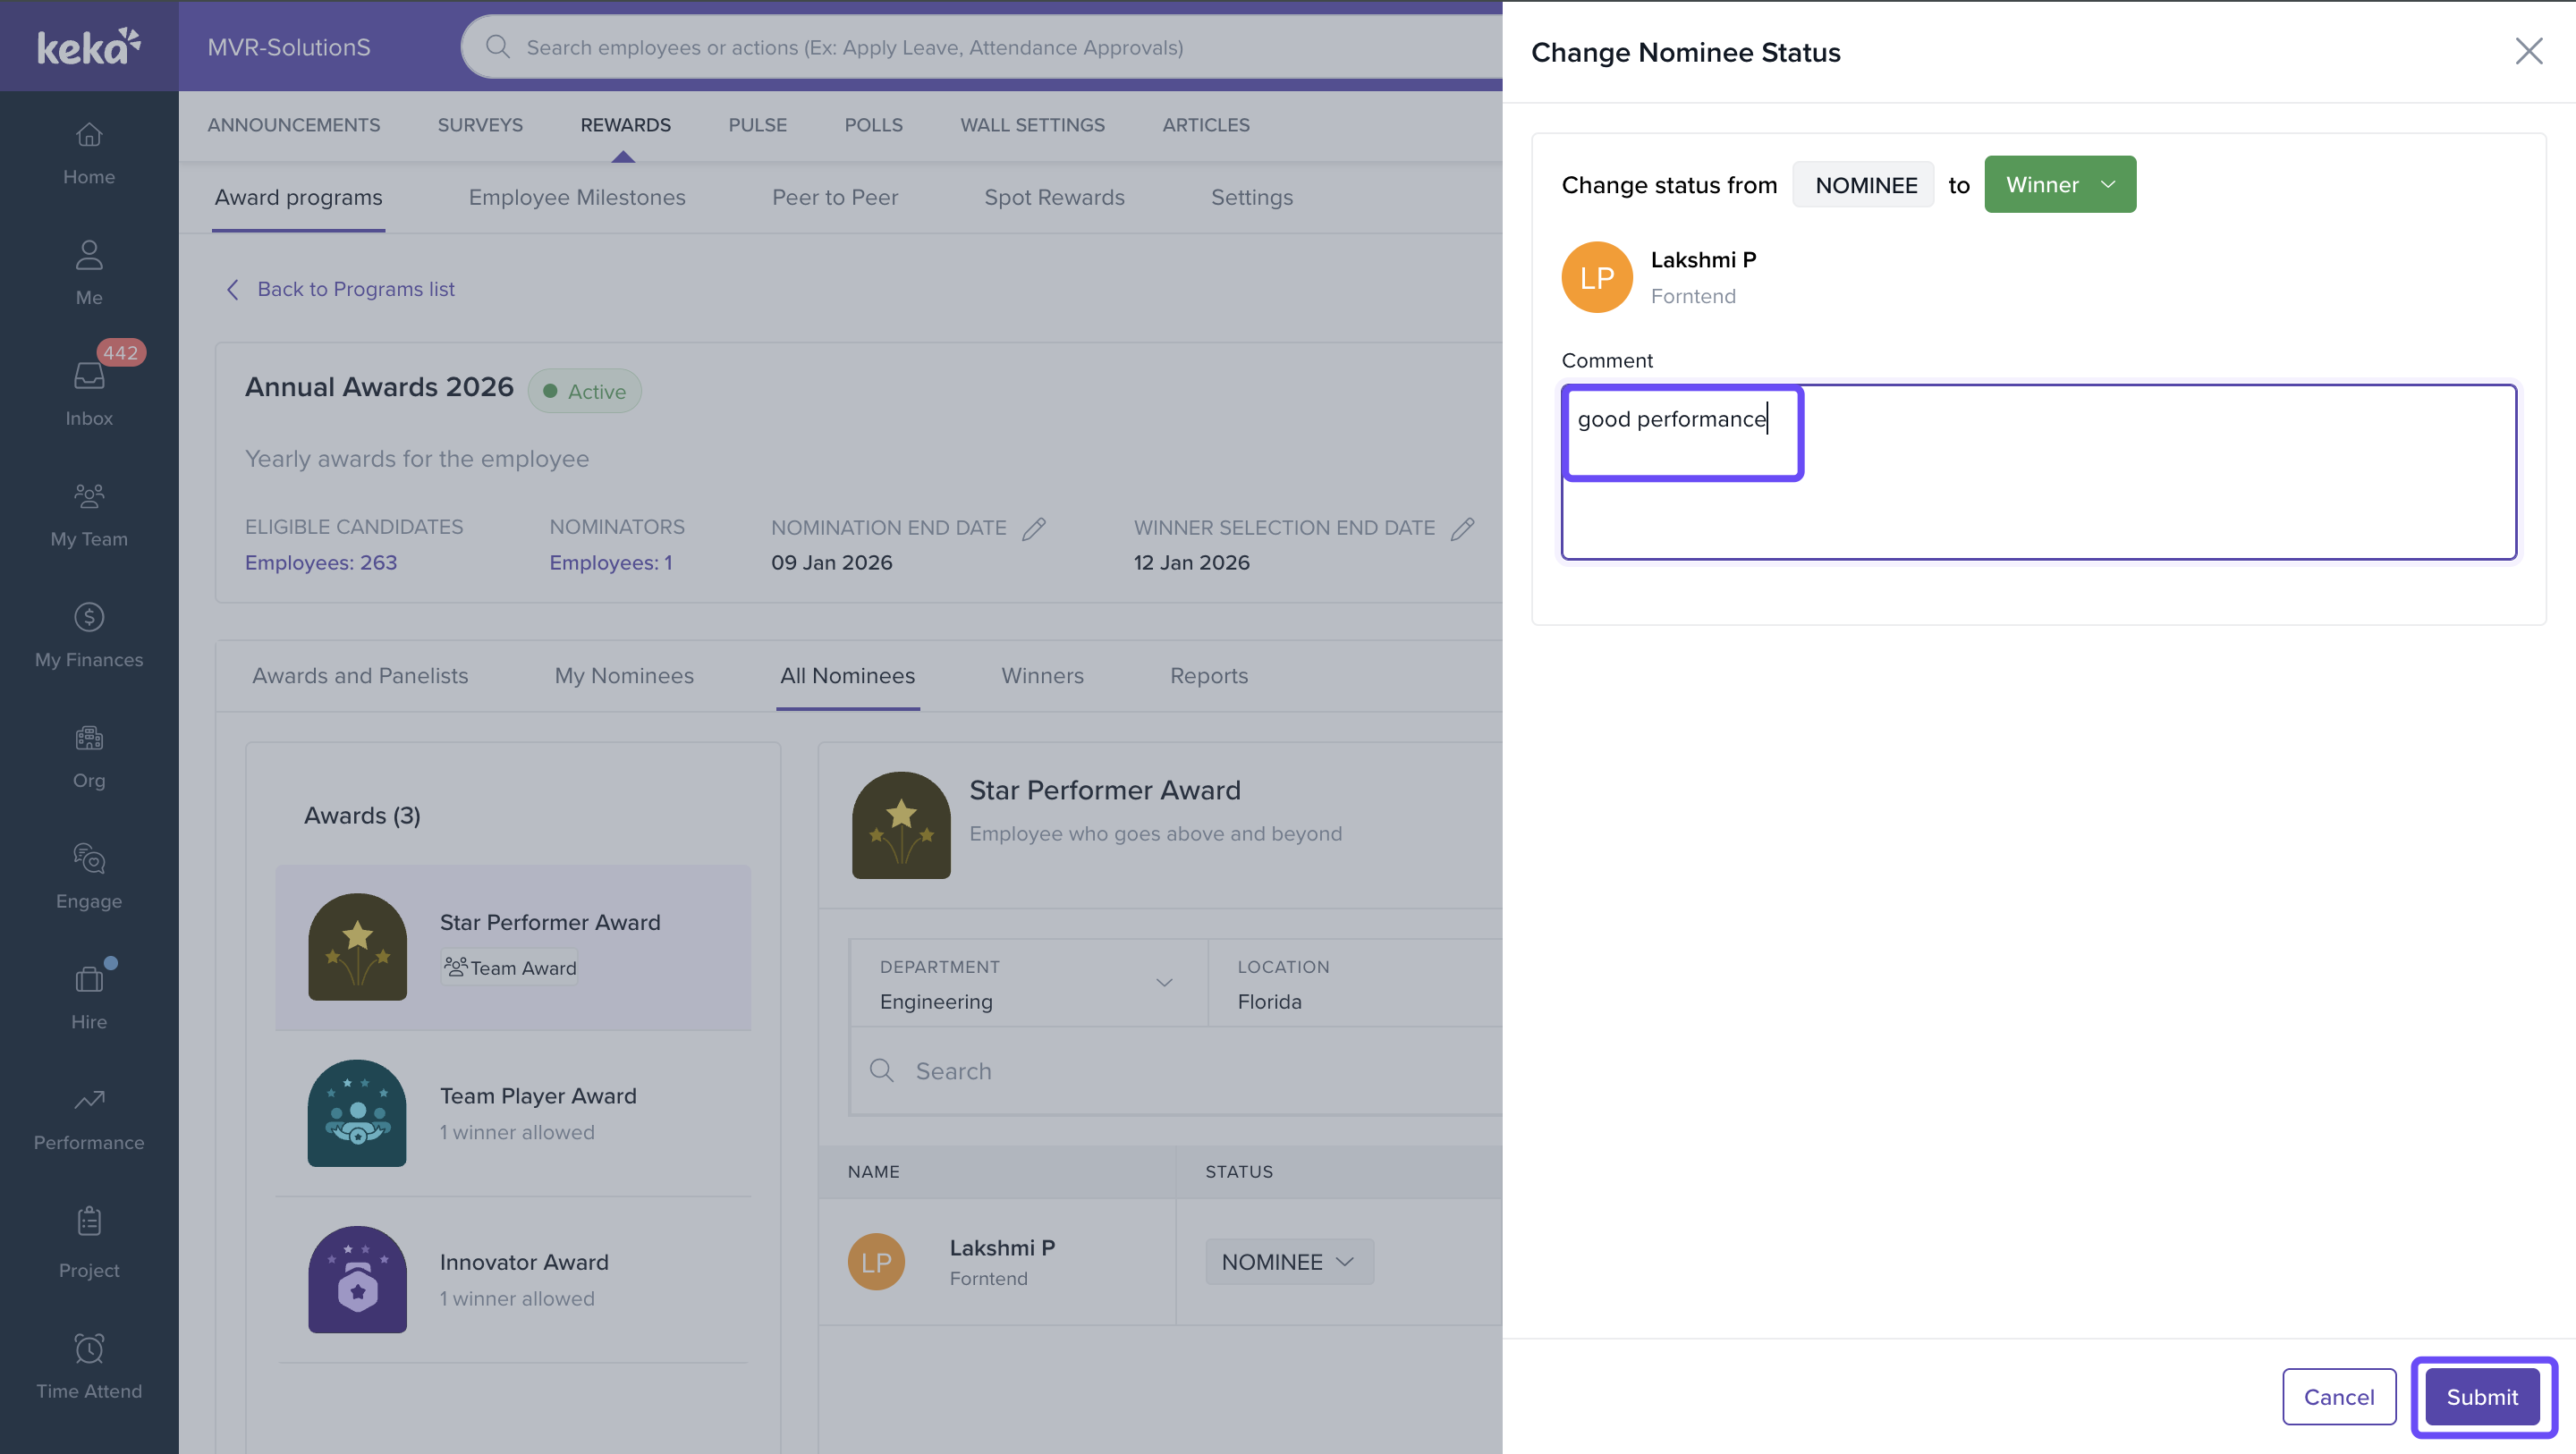Submit the nominee status change

coord(2482,1397)
